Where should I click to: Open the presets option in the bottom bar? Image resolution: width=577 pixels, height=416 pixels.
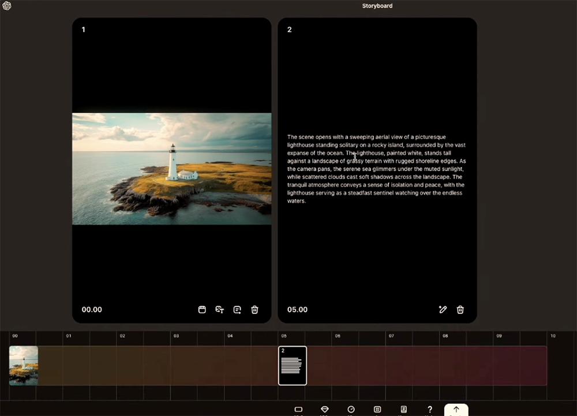coord(403,409)
